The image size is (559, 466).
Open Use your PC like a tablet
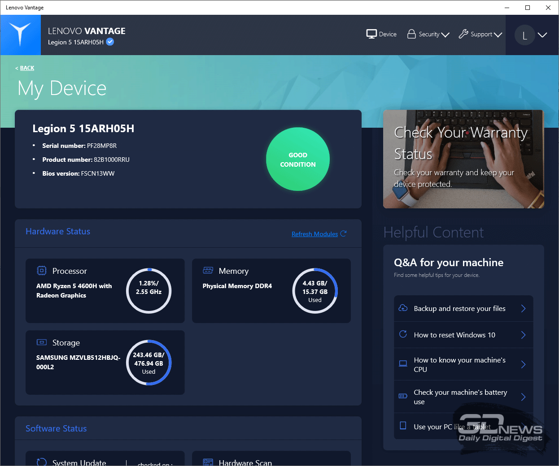[x=463, y=426]
